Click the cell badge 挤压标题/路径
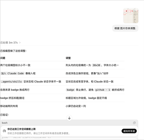 pos(12,98)
